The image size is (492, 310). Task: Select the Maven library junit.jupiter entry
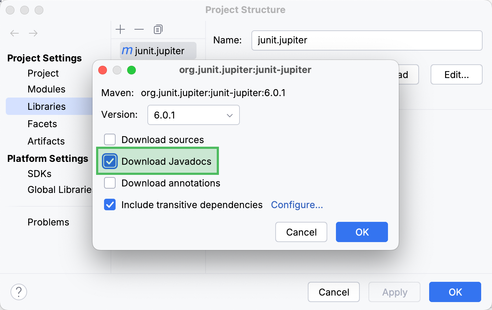(157, 51)
